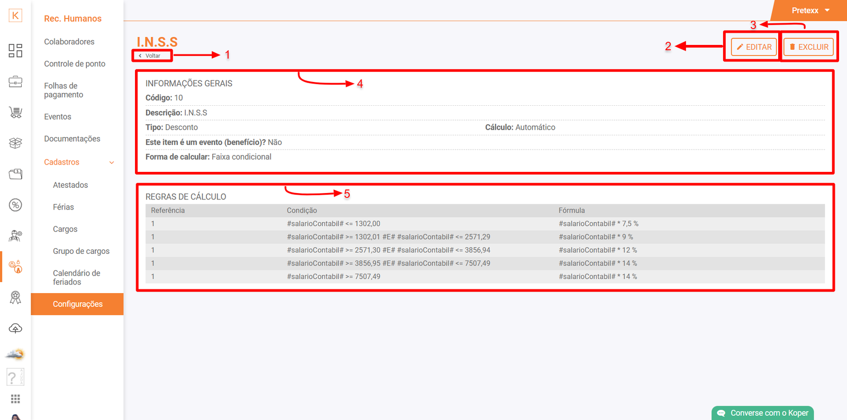Click the EDITAR button

(x=754, y=47)
